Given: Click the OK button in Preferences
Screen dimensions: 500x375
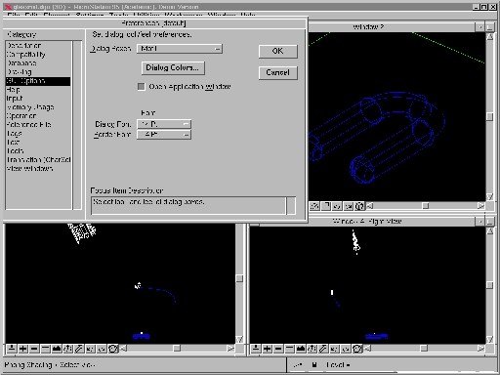Looking at the screenshot, I should click(278, 51).
